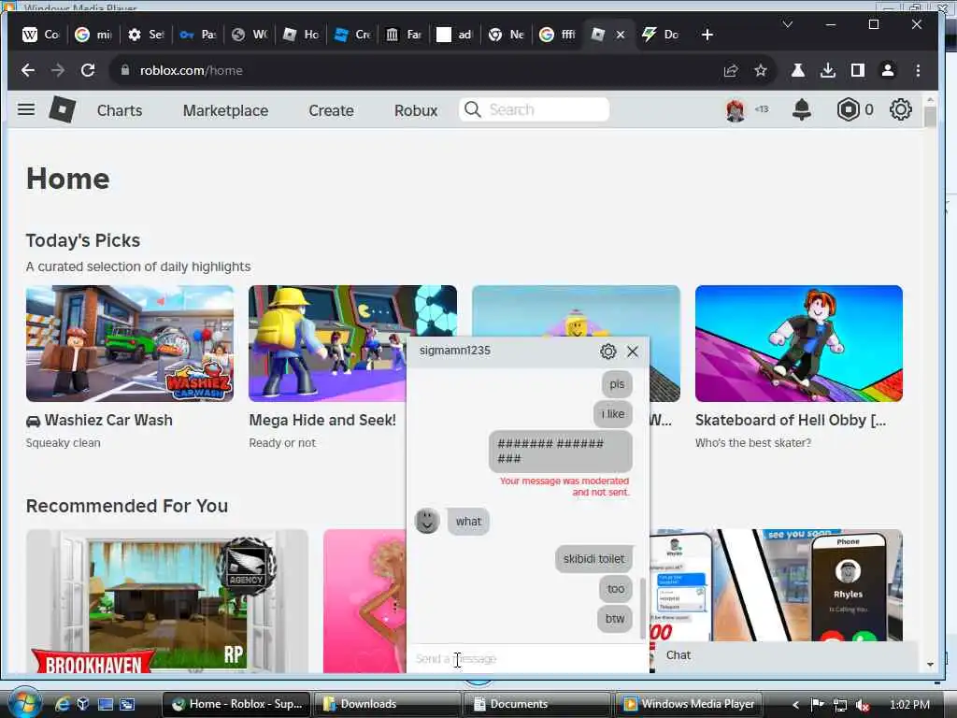Viewport: 957px width, 718px height.
Task: Click the roblox.com/home address bar
Action: 415,70
